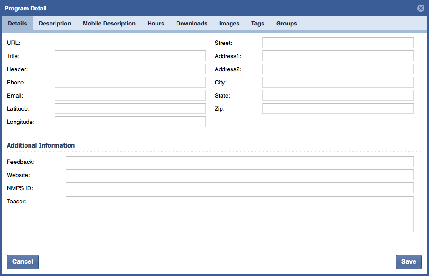Open the Images tab

coord(229,24)
